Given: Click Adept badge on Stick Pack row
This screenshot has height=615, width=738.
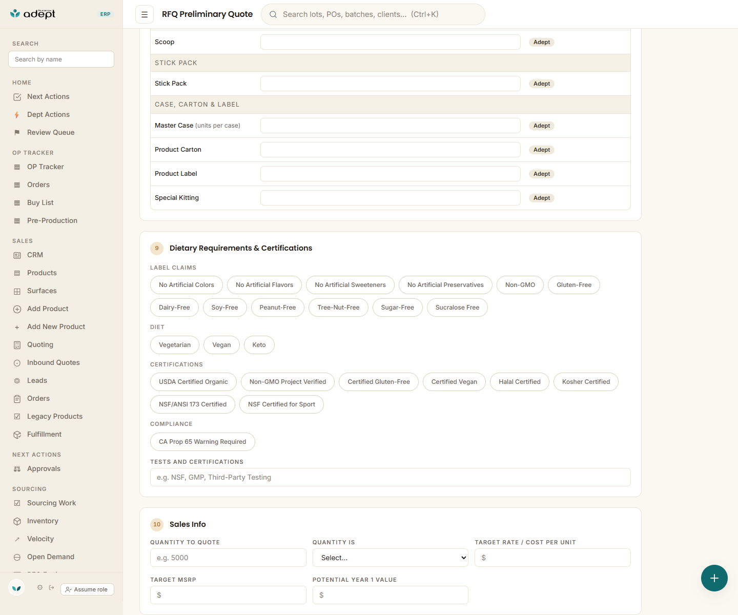Looking at the screenshot, I should [x=542, y=84].
